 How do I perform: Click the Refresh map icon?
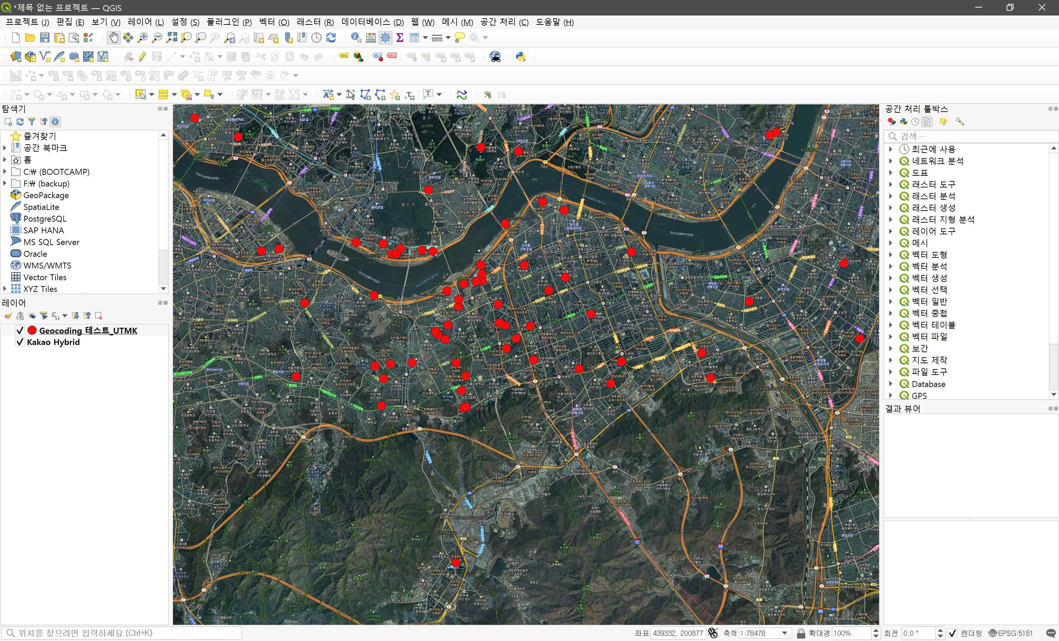(x=331, y=38)
